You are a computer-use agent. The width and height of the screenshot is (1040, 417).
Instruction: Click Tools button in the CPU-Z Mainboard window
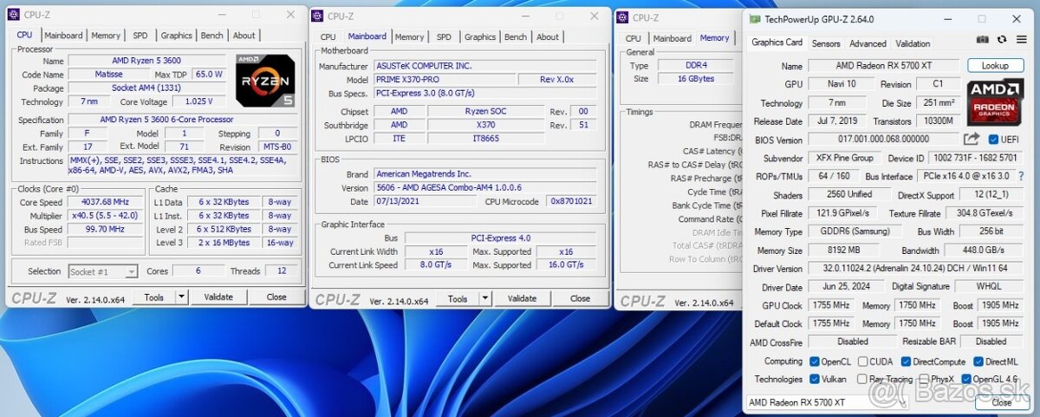(458, 298)
